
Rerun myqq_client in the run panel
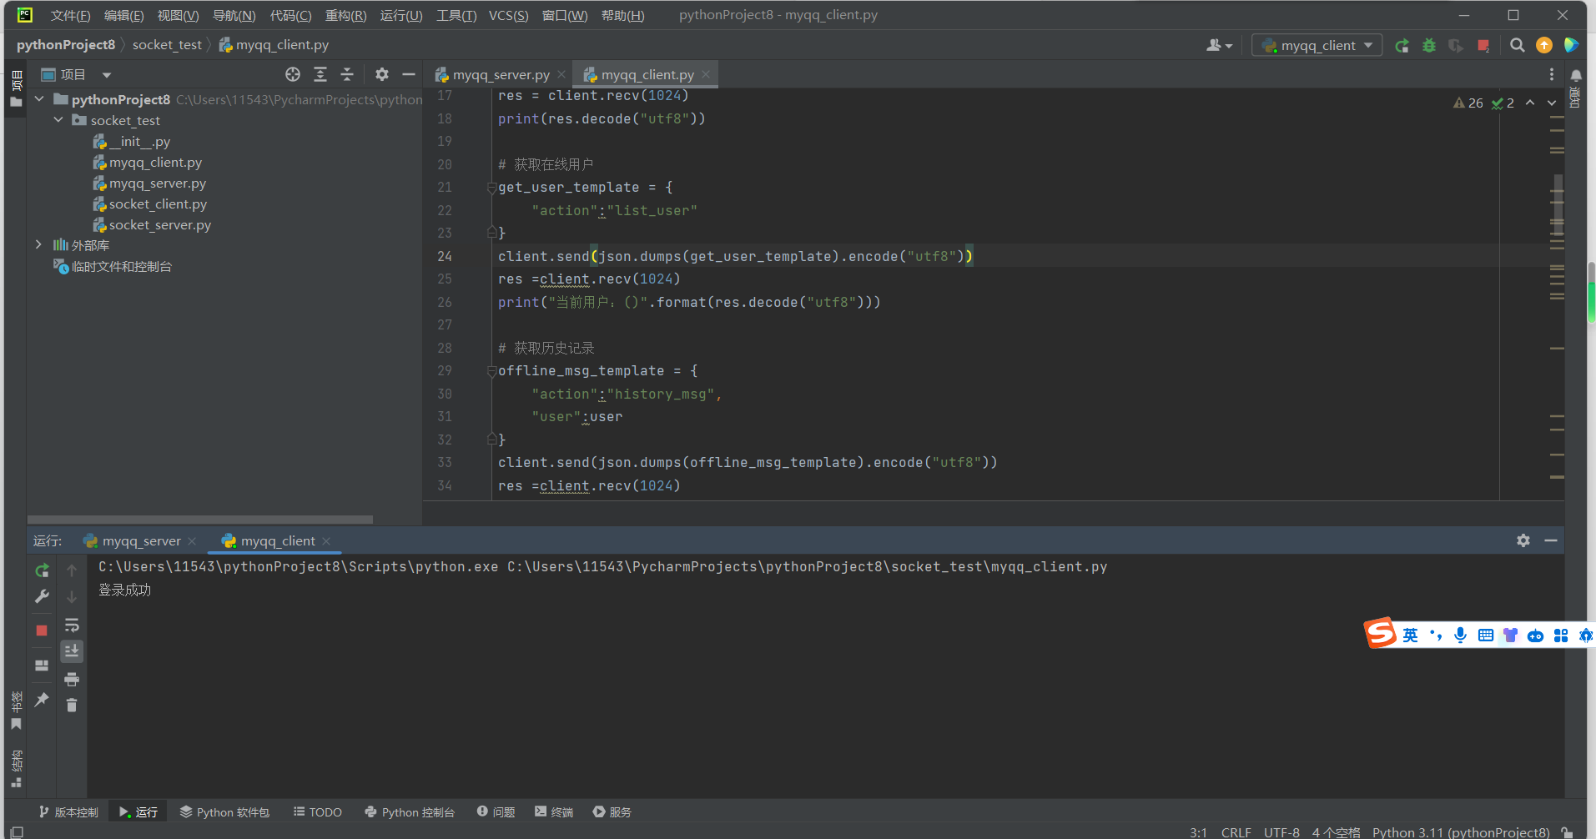click(42, 571)
